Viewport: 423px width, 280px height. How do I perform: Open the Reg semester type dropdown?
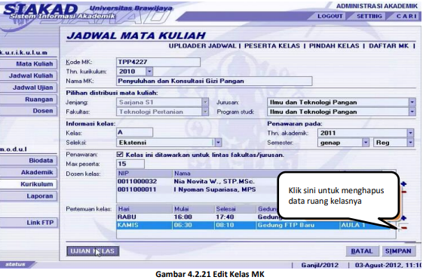(410, 143)
